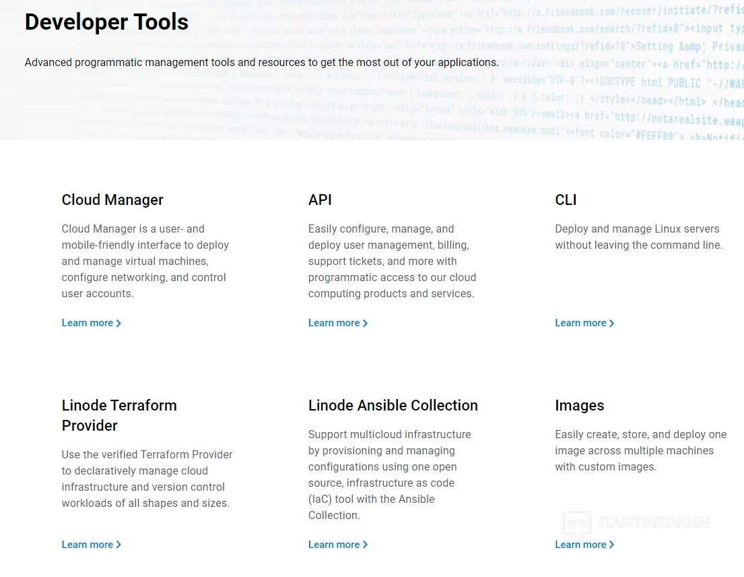The width and height of the screenshot is (744, 577).
Task: Select the Linode Terraform Provider heading
Action: 119,415
